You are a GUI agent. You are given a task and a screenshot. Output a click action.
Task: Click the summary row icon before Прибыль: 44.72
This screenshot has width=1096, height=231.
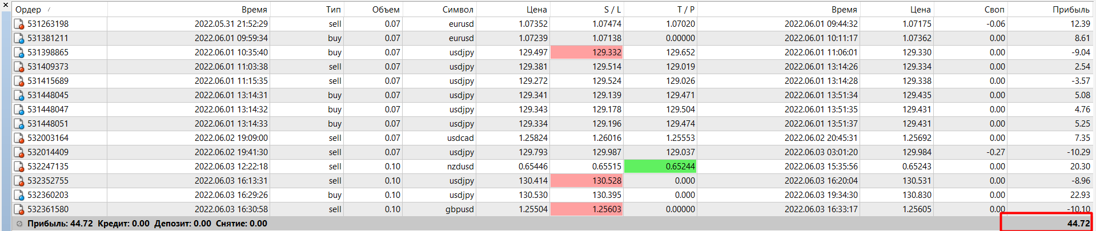(x=19, y=224)
